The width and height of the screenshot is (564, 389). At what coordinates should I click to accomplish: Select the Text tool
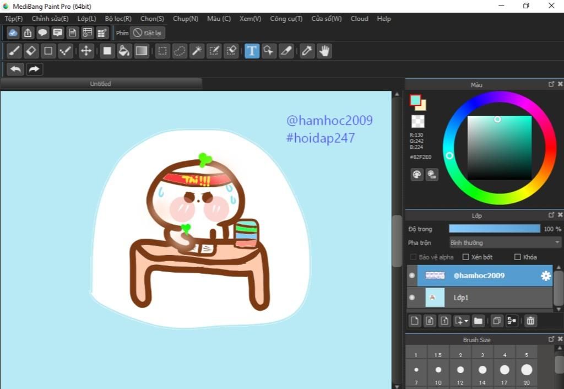[x=252, y=51]
